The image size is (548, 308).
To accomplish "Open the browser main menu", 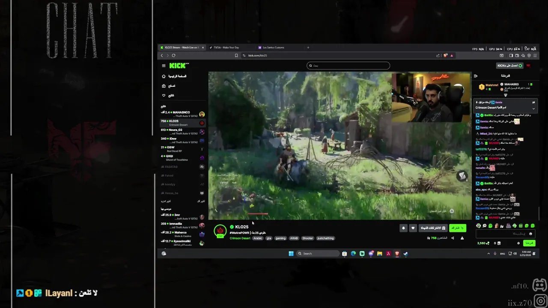I will (x=535, y=55).
